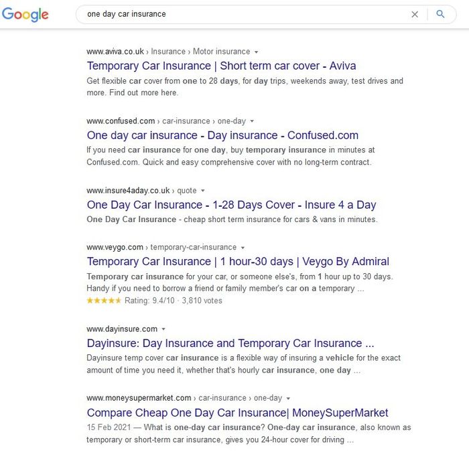469x459 pixels.
Task: Click the www.dayinsure.com URL text
Action: (x=122, y=329)
